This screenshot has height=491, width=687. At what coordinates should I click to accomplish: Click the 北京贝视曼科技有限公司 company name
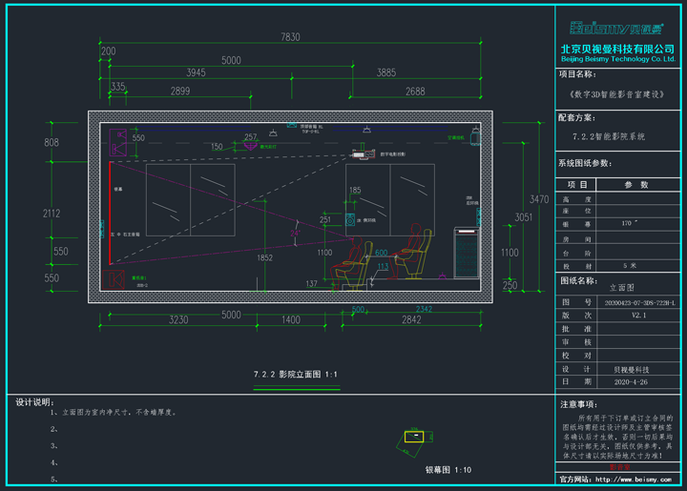(x=617, y=49)
